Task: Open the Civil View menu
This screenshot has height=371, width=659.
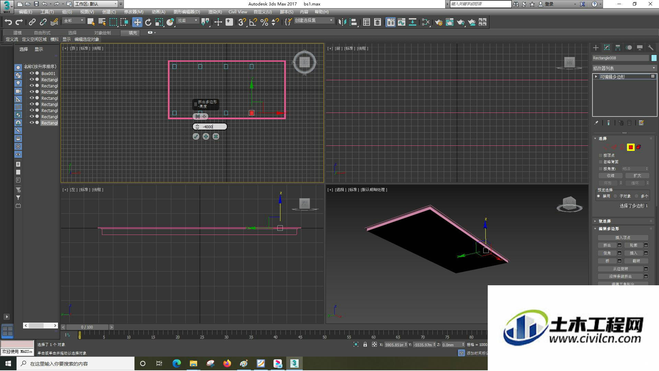Action: click(x=238, y=12)
